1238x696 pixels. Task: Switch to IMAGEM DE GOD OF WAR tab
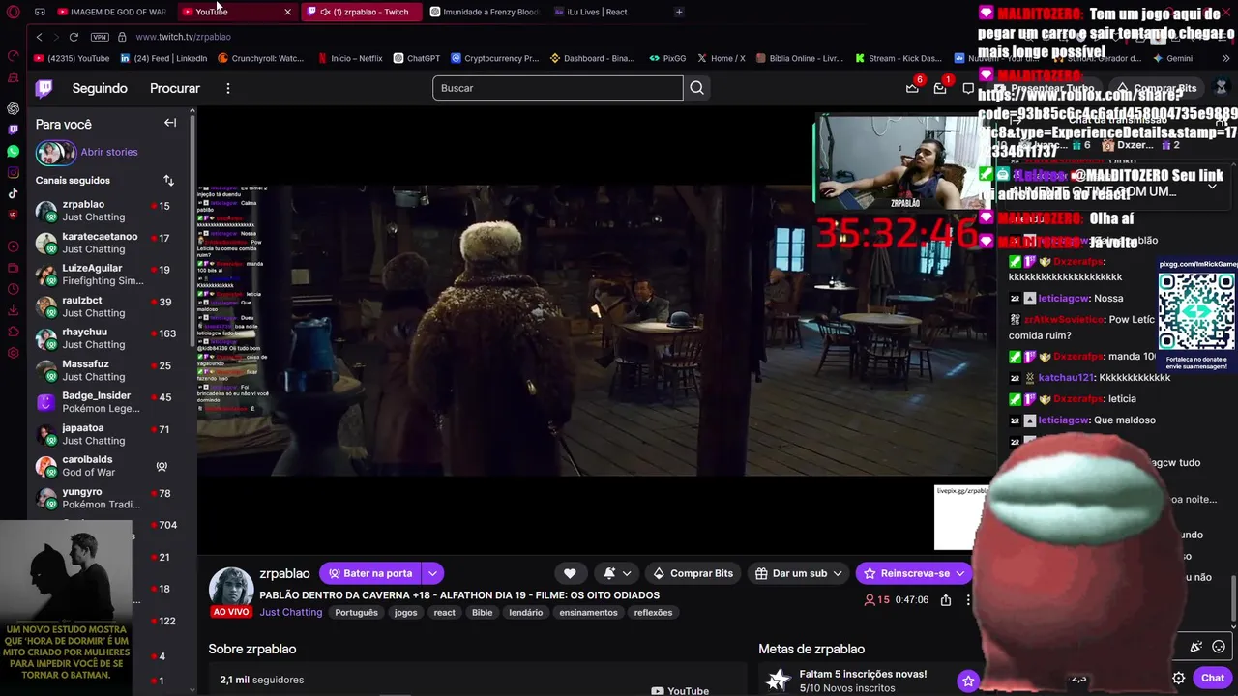pos(113,12)
